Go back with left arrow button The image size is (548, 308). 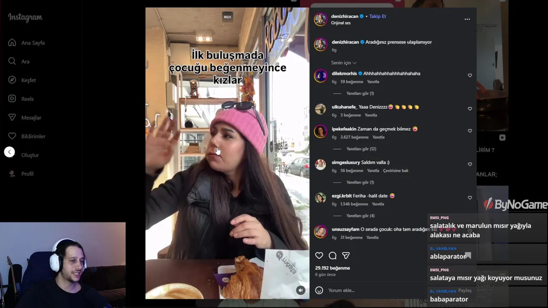click(9, 152)
